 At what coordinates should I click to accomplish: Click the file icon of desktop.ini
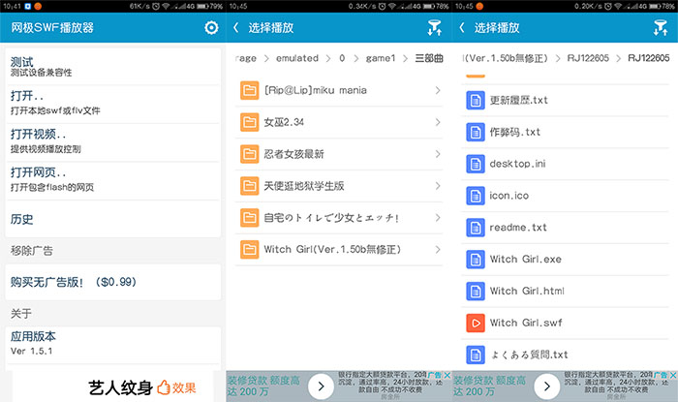pos(476,164)
